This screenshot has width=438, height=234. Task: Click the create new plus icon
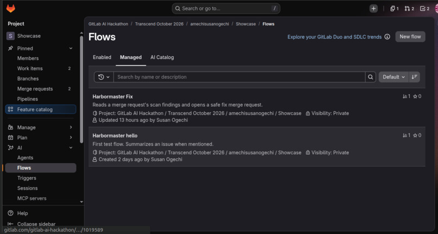click(373, 9)
